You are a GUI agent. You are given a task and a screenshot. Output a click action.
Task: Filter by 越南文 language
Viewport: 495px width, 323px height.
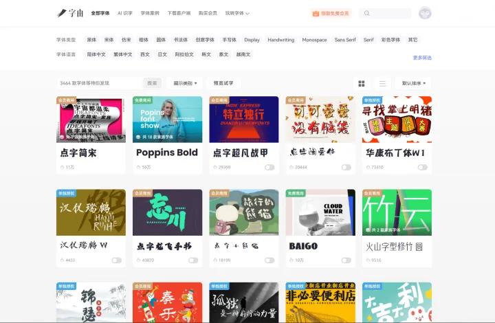click(x=243, y=54)
